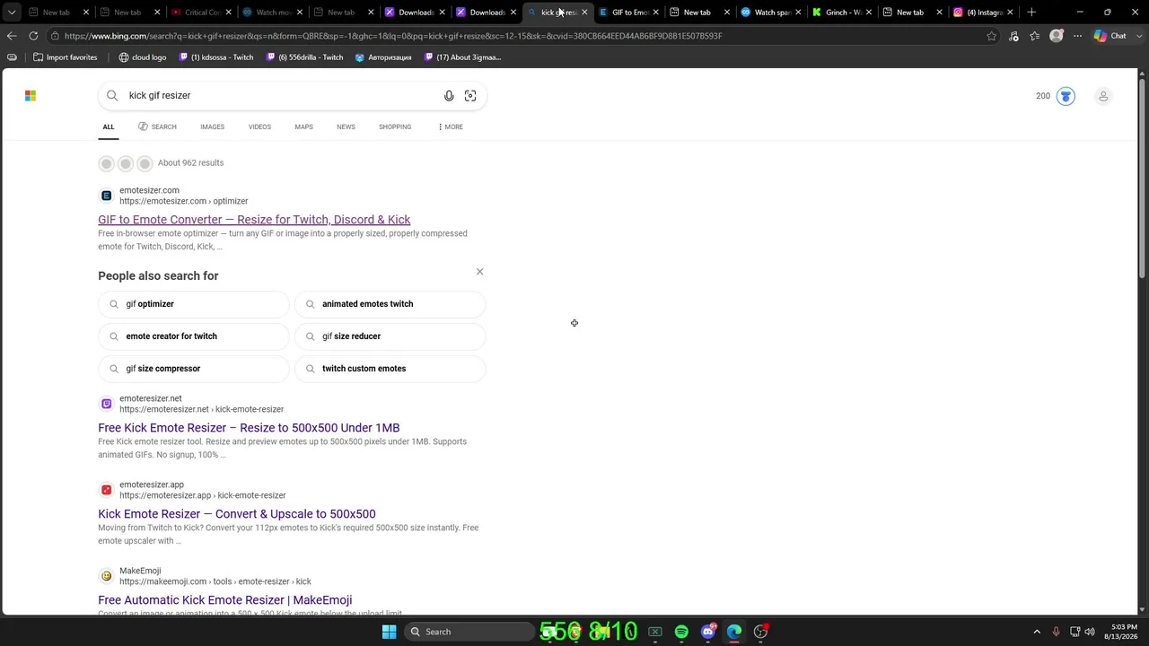Click the Microsoft logo icon beside the search box
Screen dimensions: 1149x646
pyautogui.click(x=31, y=95)
